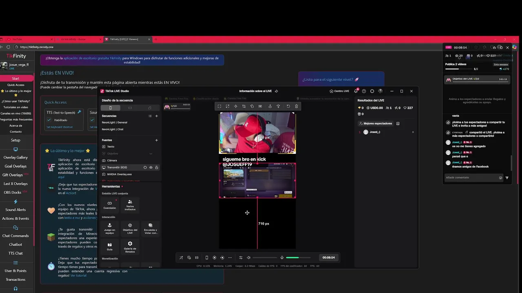The width and height of the screenshot is (522, 293).
Task: Select the NVIDIA Overlay.exe source
Action: (x=119, y=174)
